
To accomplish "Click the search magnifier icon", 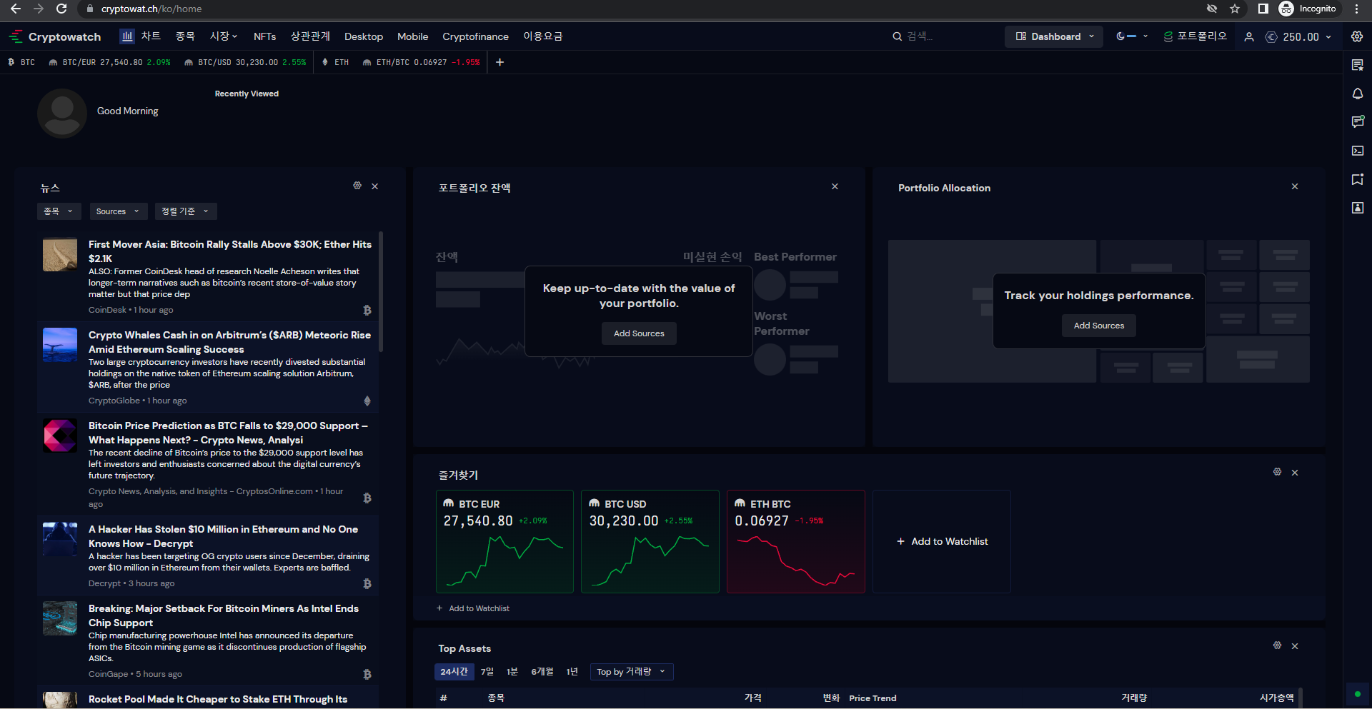I will (897, 36).
